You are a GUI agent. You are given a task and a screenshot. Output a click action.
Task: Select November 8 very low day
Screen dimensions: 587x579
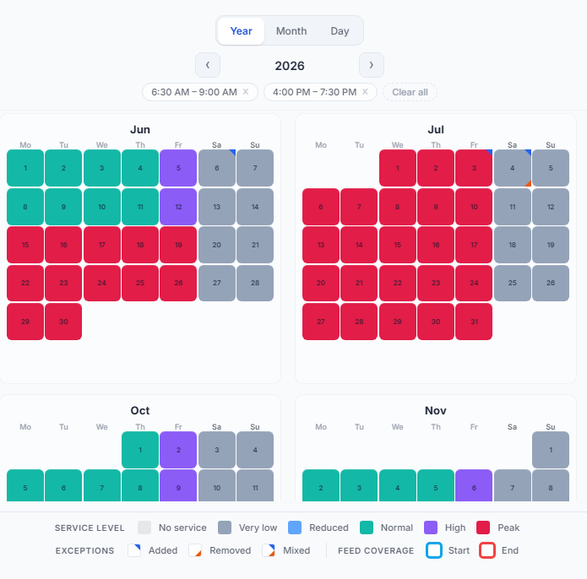(551, 485)
